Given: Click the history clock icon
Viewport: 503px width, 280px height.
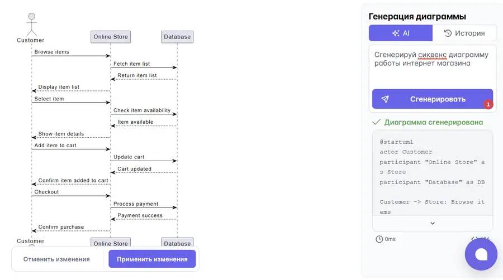Looking at the screenshot, I should [448, 33].
